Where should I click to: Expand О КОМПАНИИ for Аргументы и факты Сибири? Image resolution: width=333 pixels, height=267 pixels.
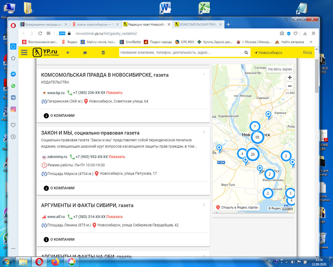(x=59, y=239)
